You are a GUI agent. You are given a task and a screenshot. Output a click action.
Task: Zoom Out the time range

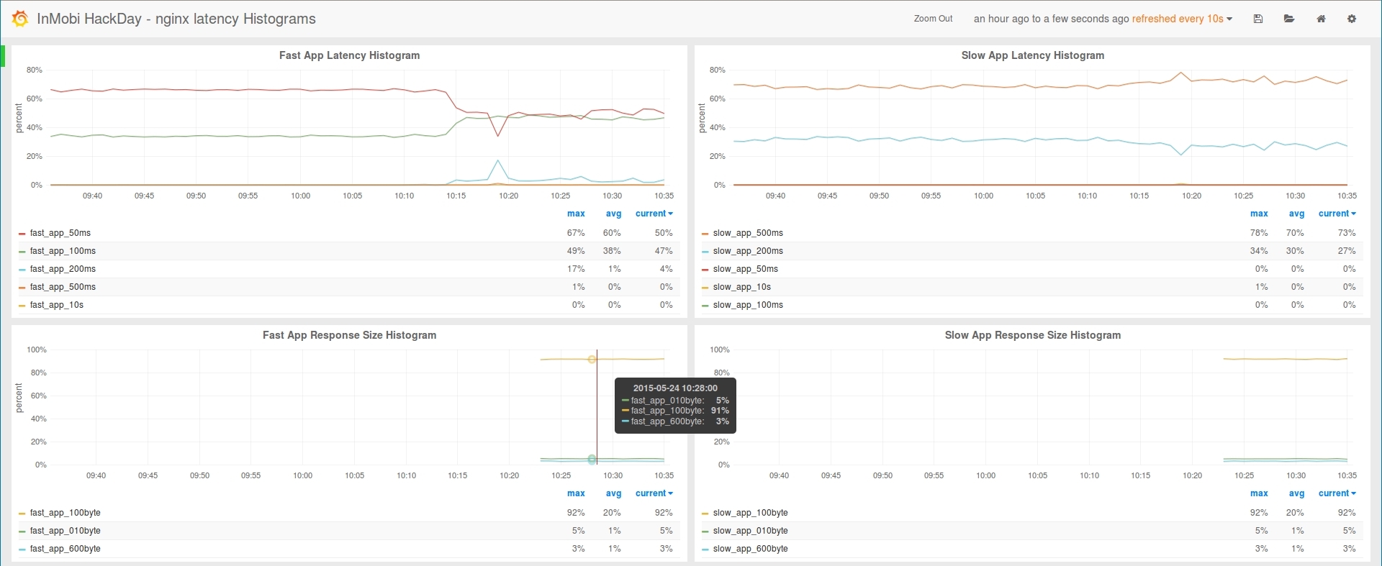pos(933,19)
